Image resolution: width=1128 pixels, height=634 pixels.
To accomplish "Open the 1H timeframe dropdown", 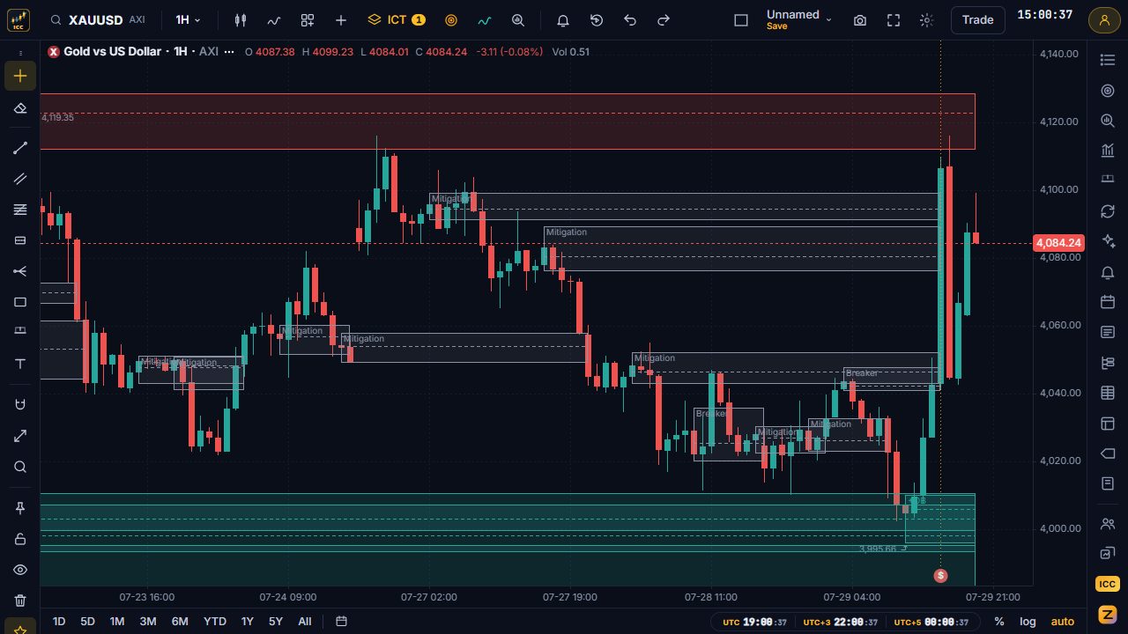I will click(x=188, y=19).
